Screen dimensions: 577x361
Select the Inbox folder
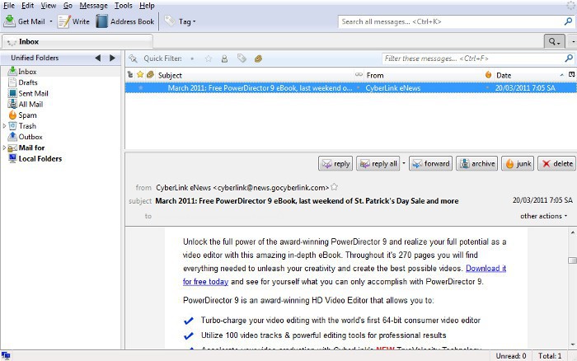[27, 72]
